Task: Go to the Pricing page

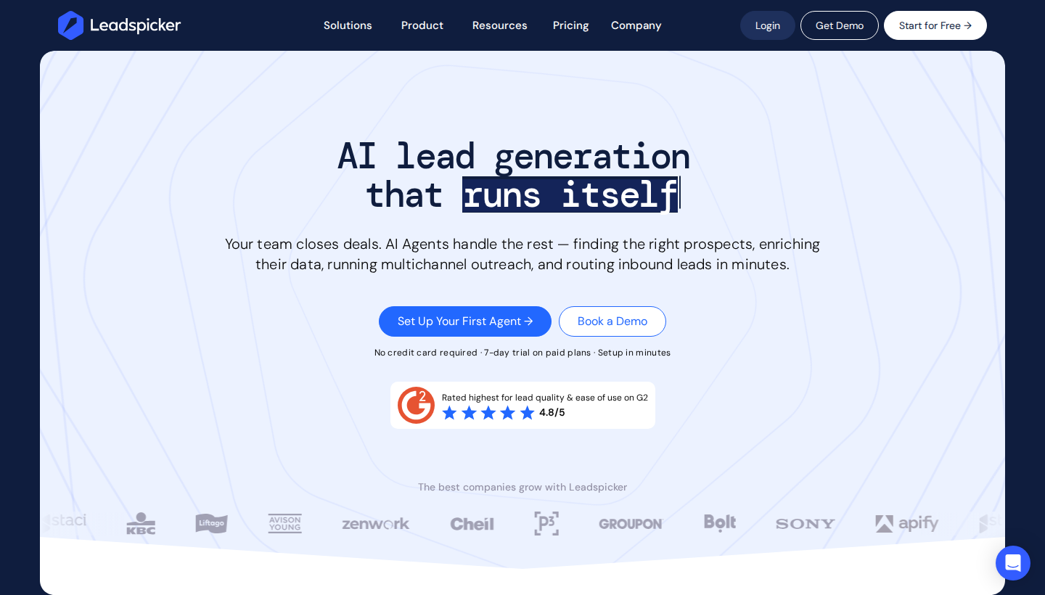Action: (571, 25)
